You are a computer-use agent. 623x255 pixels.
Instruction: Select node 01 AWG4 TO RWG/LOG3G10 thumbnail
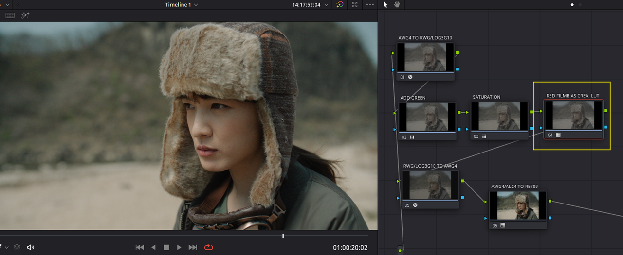click(425, 57)
